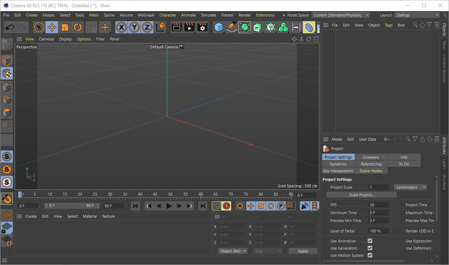Click the Go to End playback icon
The width and height of the screenshot is (449, 265).
click(x=203, y=206)
